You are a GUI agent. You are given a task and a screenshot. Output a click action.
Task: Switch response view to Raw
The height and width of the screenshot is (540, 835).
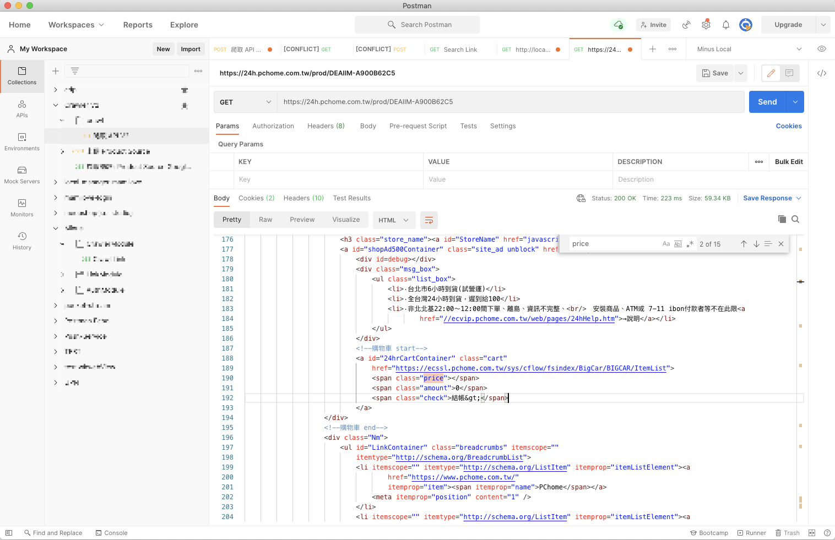coord(265,220)
